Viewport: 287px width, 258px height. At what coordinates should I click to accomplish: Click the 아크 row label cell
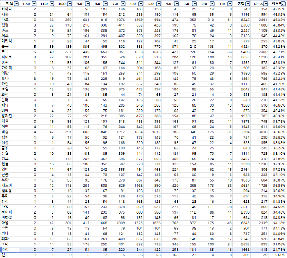pos(10,31)
